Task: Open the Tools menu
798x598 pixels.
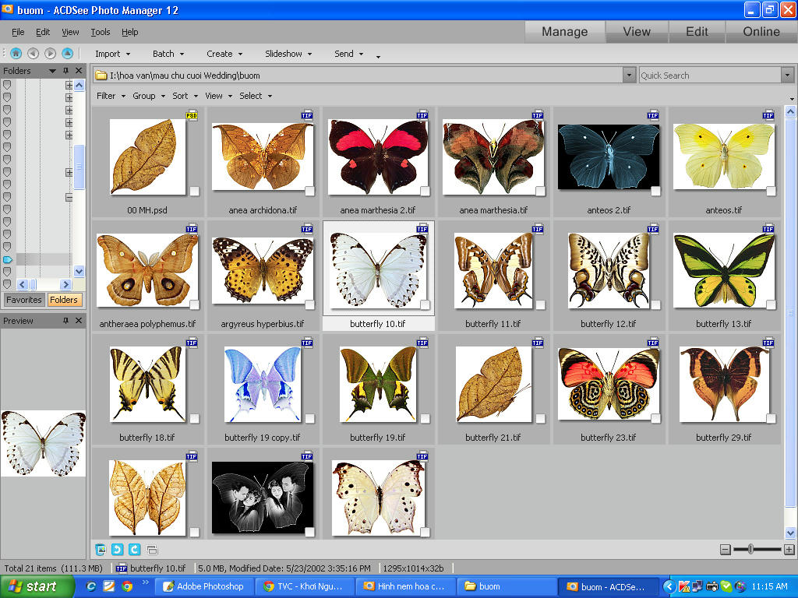Action: click(101, 31)
